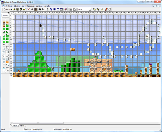Select the eraser tool icon
The width and height of the screenshot is (162, 132).
coord(32,9)
